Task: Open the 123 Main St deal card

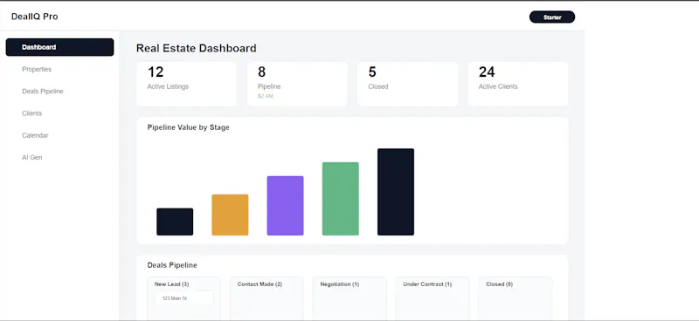Action: point(184,298)
